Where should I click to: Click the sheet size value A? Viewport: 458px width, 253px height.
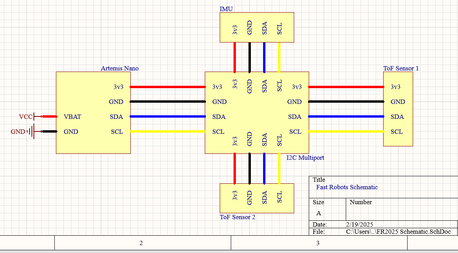tap(319, 213)
